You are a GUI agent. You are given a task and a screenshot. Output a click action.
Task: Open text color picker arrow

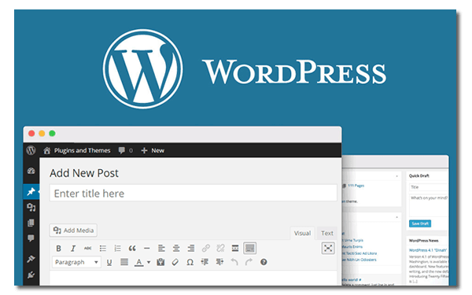[x=149, y=262]
